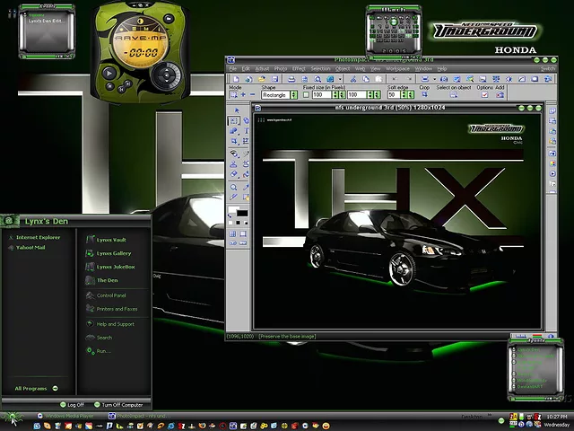This screenshot has height=431, width=574.
Task: Choose the add-to-selection plus Mode
Action: 243,94
